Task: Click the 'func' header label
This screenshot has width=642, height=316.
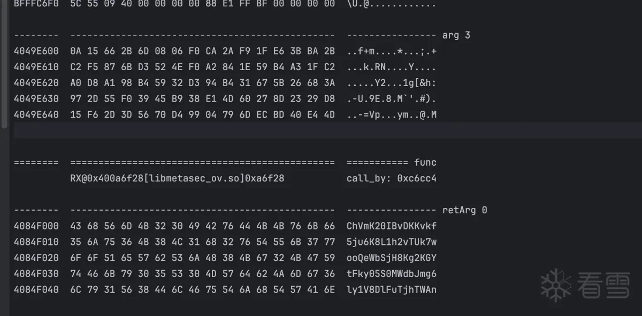Action: pos(425,162)
